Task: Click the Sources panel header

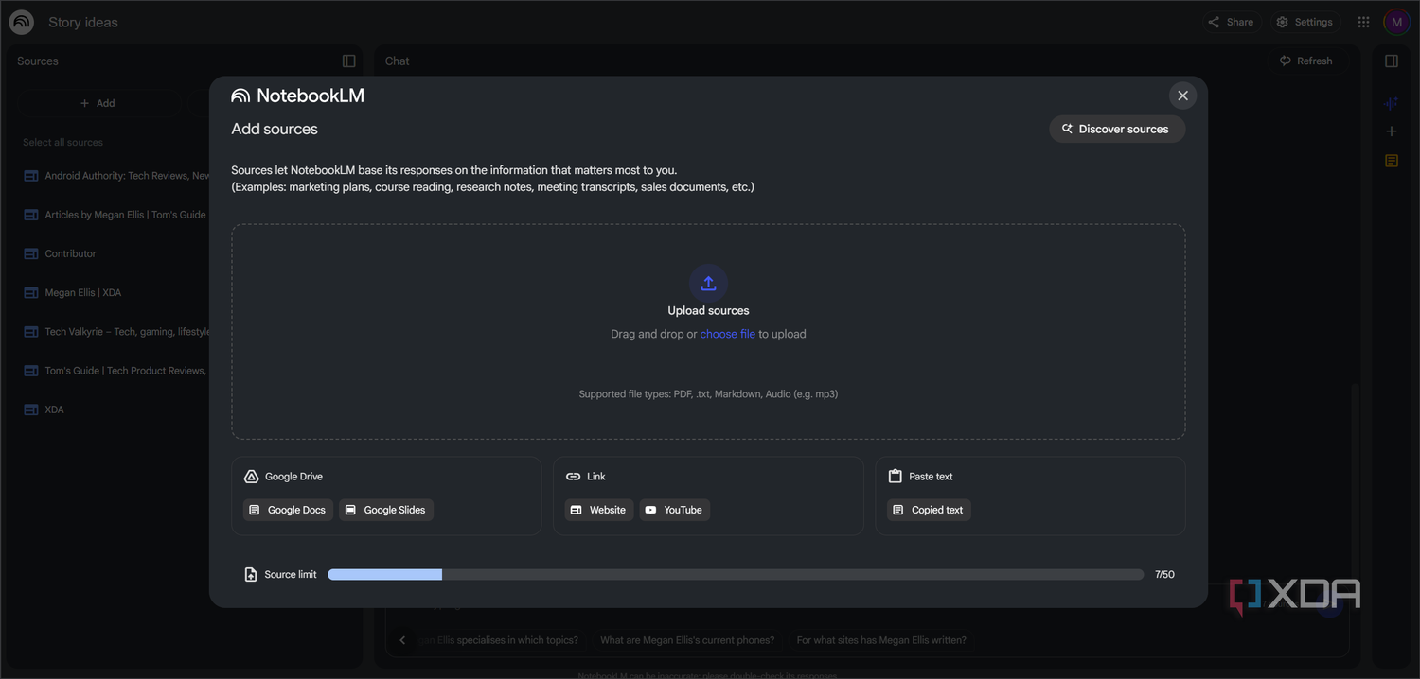Action: tap(38, 61)
